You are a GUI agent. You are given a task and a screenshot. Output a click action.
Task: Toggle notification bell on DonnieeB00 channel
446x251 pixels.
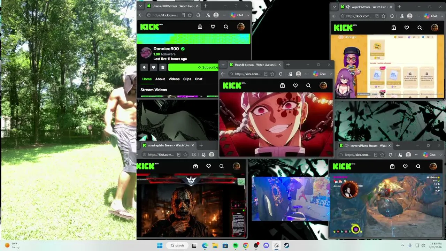coord(144,67)
